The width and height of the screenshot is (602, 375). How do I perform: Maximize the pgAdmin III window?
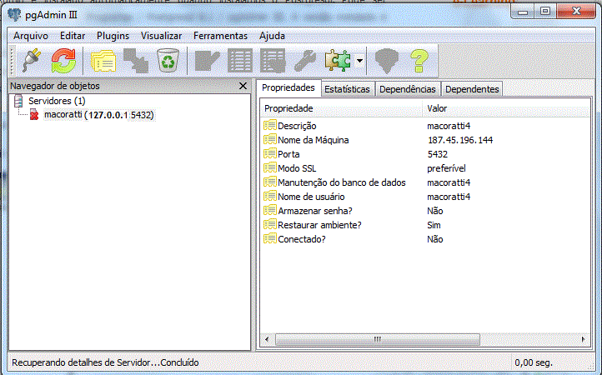[x=545, y=12]
